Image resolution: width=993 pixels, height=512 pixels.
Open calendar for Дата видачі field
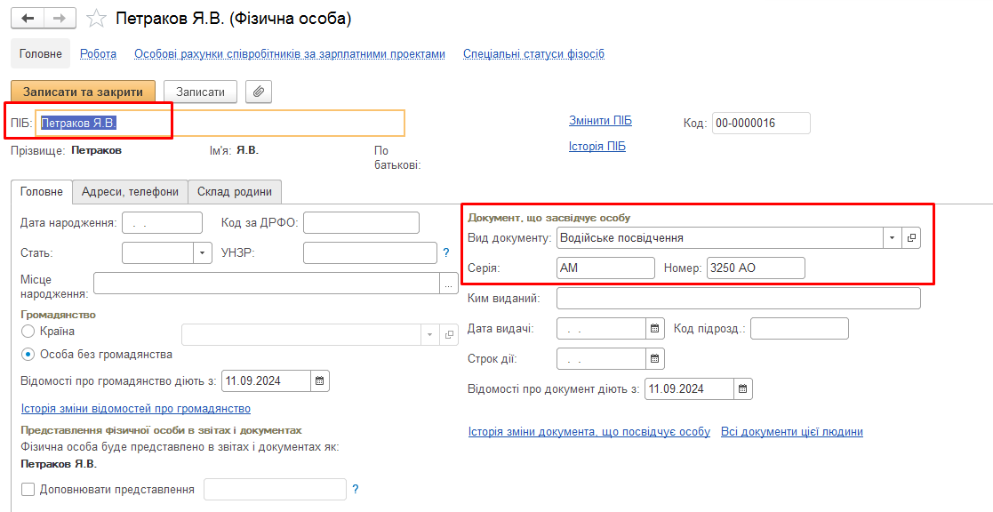[x=655, y=329]
